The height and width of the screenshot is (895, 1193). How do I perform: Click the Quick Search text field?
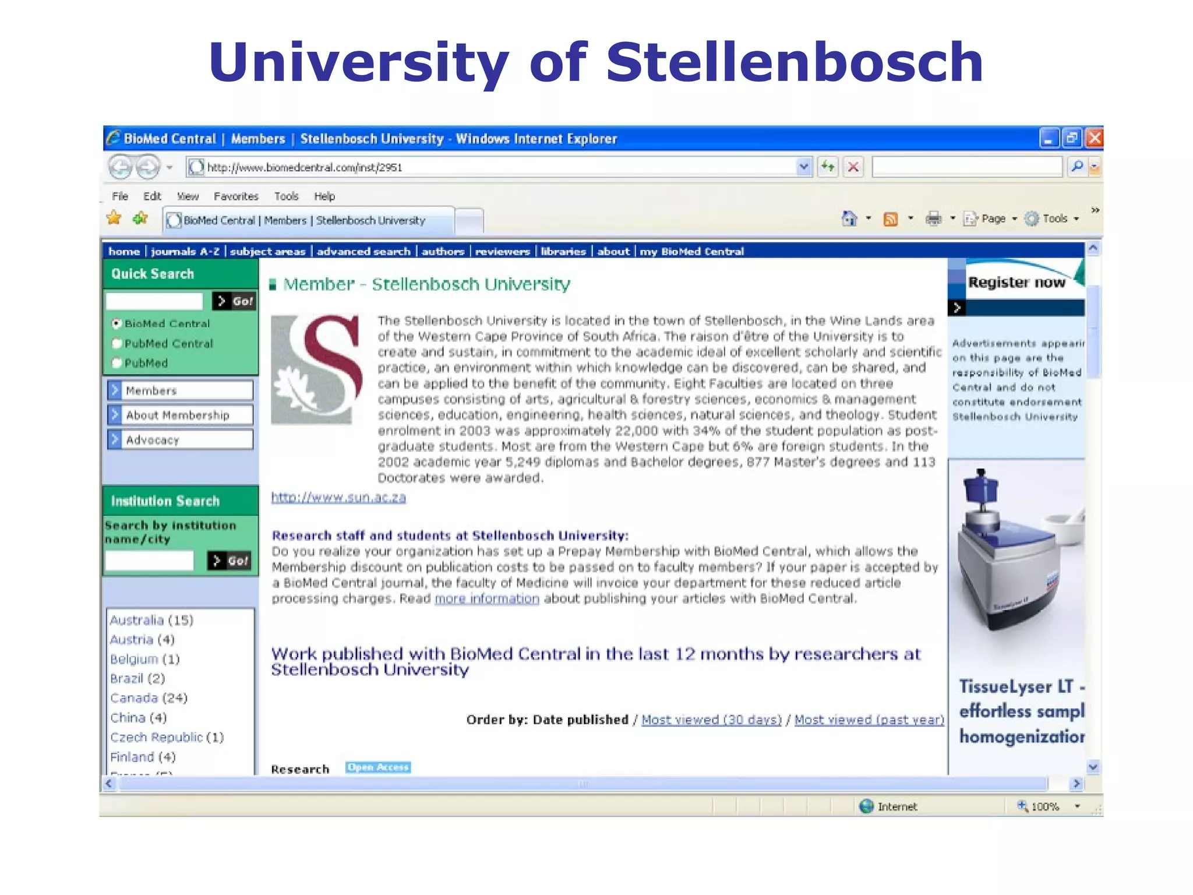(x=154, y=301)
